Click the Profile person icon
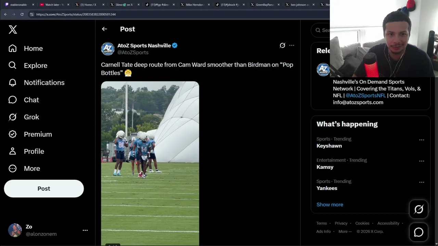Screen dimensions: 438x246 (13, 151)
